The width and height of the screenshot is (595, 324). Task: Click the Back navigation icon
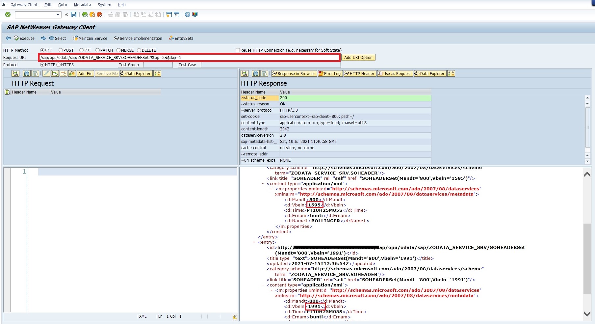tap(85, 14)
